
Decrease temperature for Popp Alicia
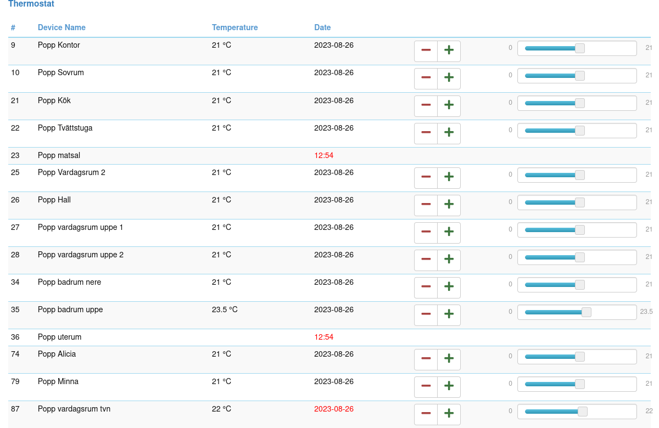point(426,359)
